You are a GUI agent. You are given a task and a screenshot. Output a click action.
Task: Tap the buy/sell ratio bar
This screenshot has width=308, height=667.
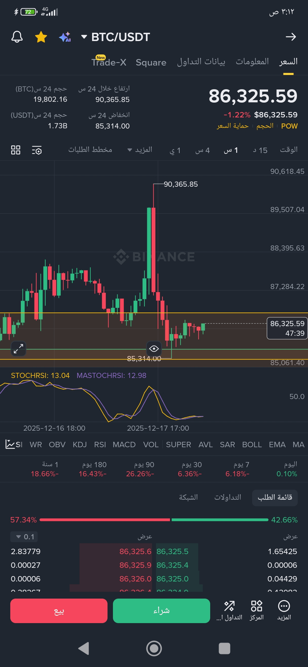(154, 520)
